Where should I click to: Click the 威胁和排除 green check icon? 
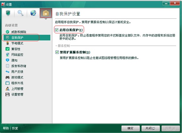click(x=8, y=32)
